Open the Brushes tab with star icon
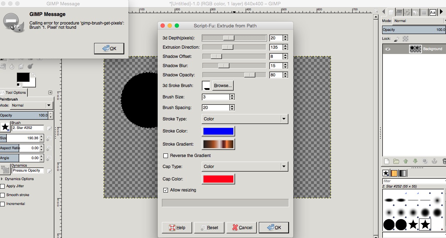This screenshot has width=446, height=238. [386, 173]
